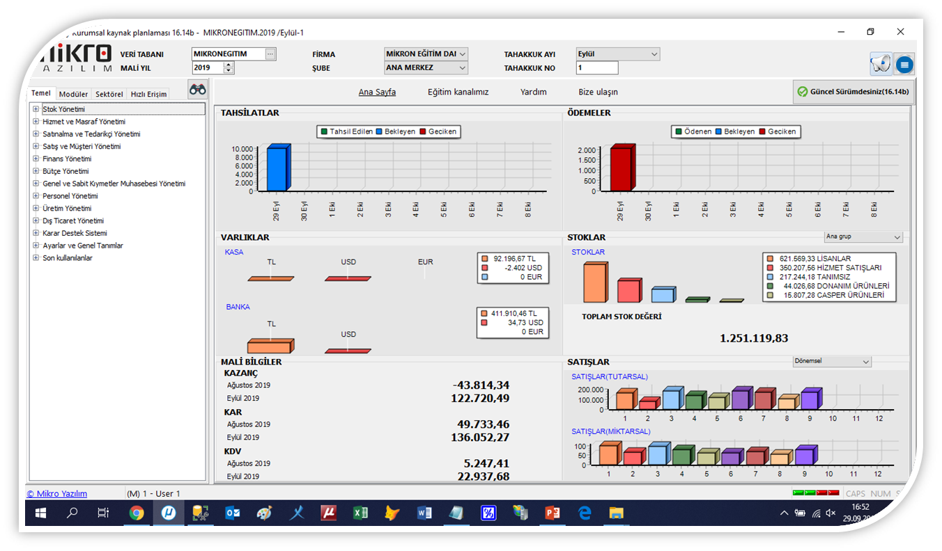Switch to the Temel tab
The image size is (942, 551).
[x=41, y=94]
